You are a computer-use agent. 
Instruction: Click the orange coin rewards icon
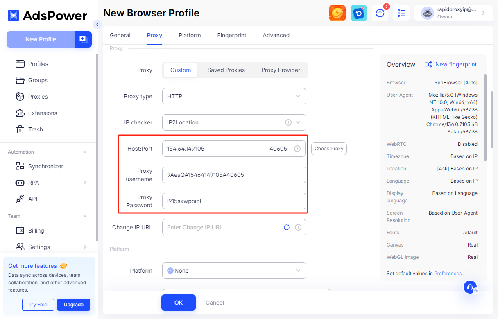click(x=337, y=13)
